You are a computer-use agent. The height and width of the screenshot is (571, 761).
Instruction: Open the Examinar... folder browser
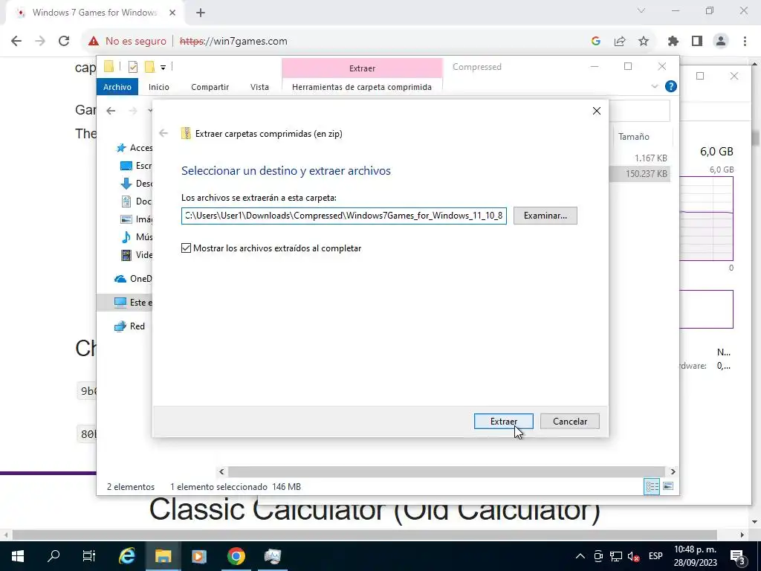click(545, 216)
